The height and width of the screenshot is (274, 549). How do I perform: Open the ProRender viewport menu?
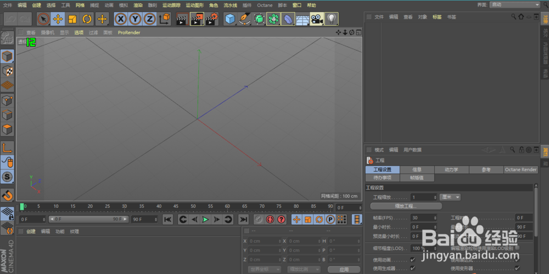(129, 32)
